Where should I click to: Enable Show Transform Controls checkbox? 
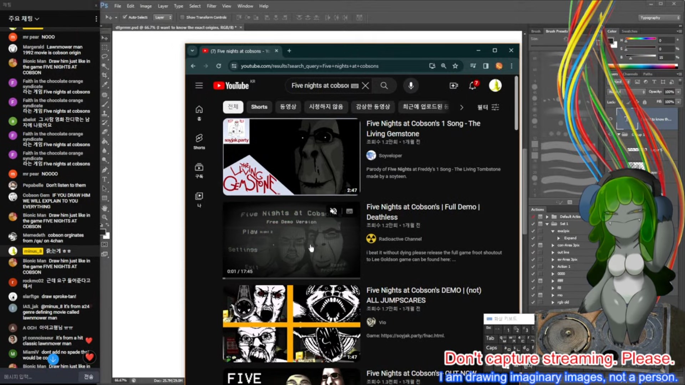pyautogui.click(x=182, y=17)
